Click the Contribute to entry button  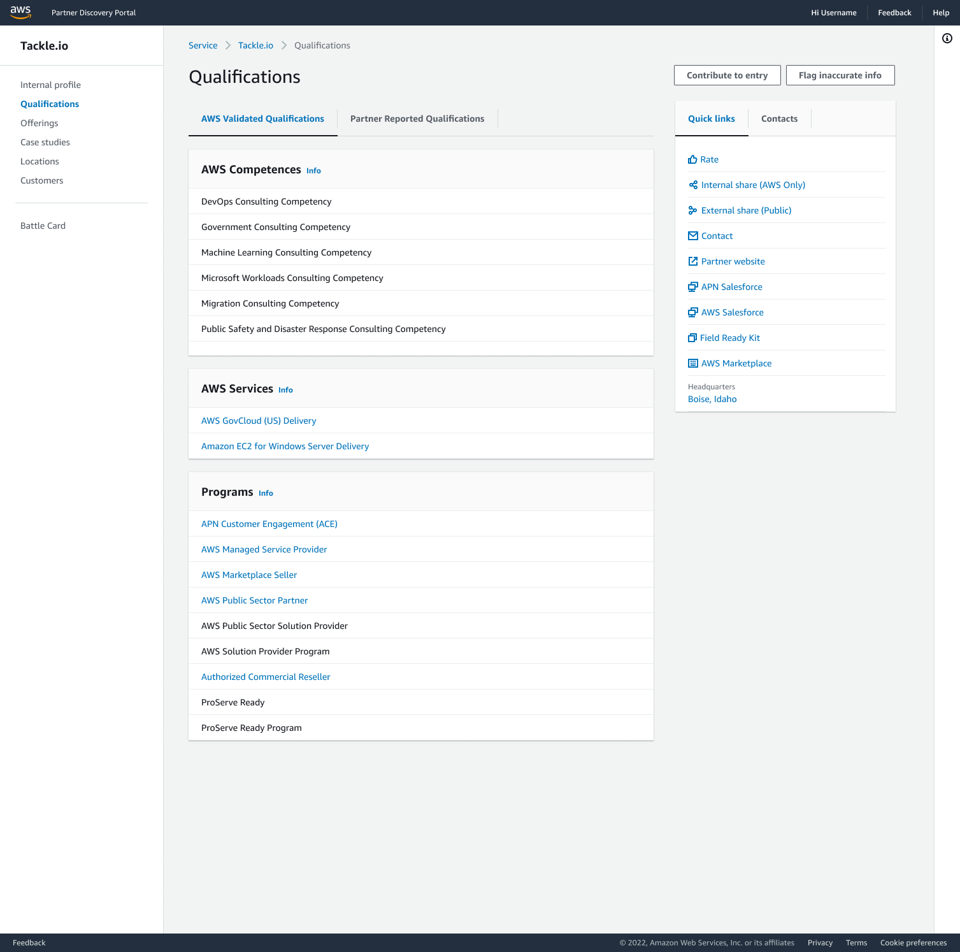point(727,75)
